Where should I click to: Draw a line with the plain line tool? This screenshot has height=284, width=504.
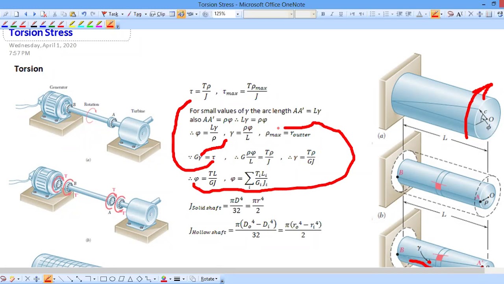click(61, 279)
